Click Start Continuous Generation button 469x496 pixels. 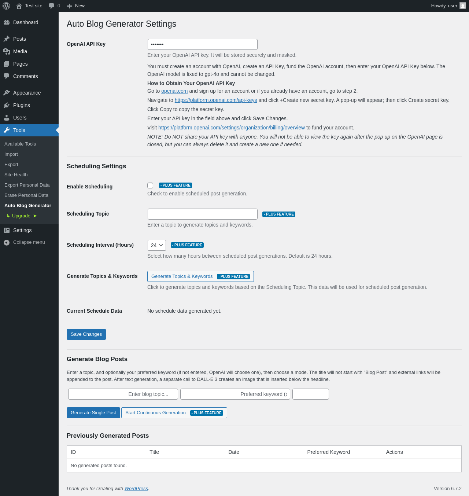tap(174, 413)
